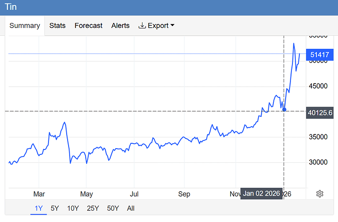Click the 40125.6 crosshair value label
This screenshot has height=222, width=338.
320,113
